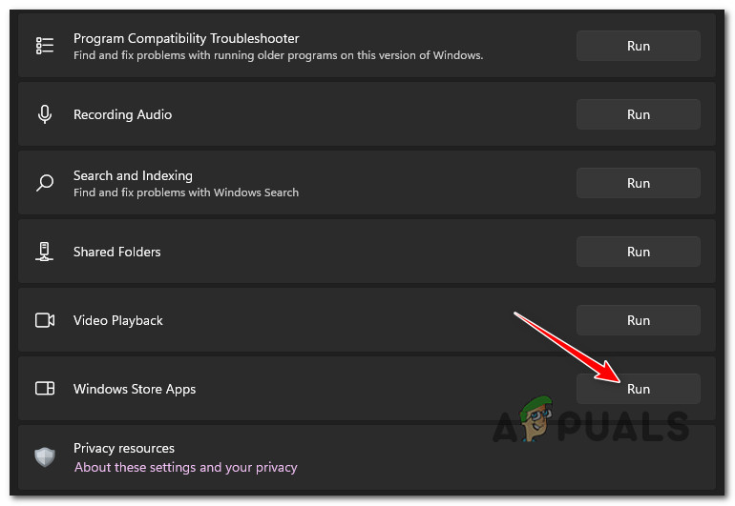The height and width of the screenshot is (506, 735).
Task: Click the Privacy resources shield icon
Action: point(45,457)
